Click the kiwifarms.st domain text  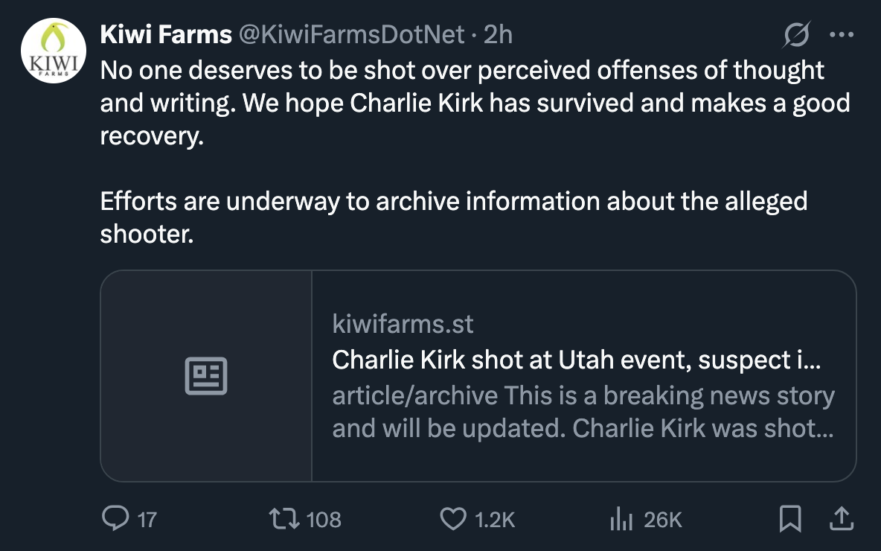pyautogui.click(x=403, y=324)
